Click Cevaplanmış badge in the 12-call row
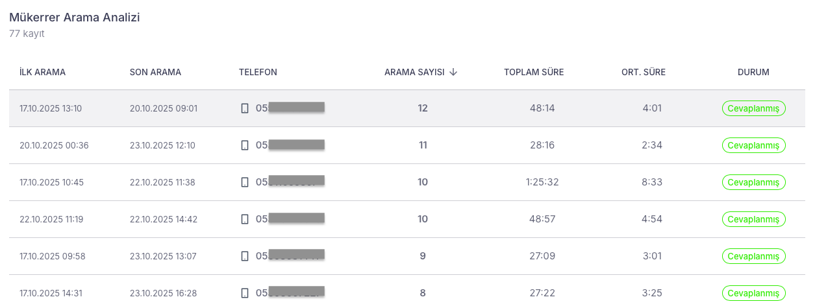Screen dimensions: 815x308 (753, 108)
